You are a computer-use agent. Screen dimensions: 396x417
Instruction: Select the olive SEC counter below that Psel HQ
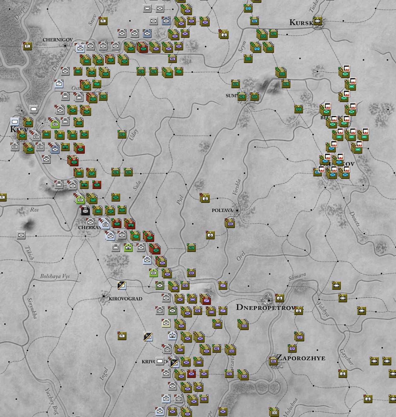[191, 273]
